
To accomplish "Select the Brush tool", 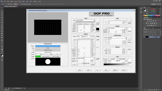I will point(2,25).
